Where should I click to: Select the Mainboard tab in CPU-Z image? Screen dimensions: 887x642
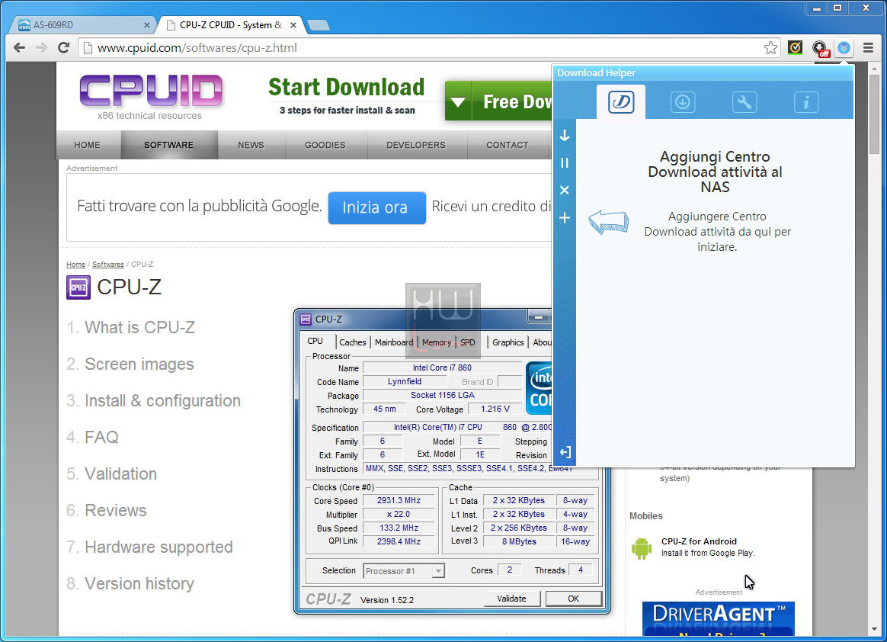click(394, 342)
